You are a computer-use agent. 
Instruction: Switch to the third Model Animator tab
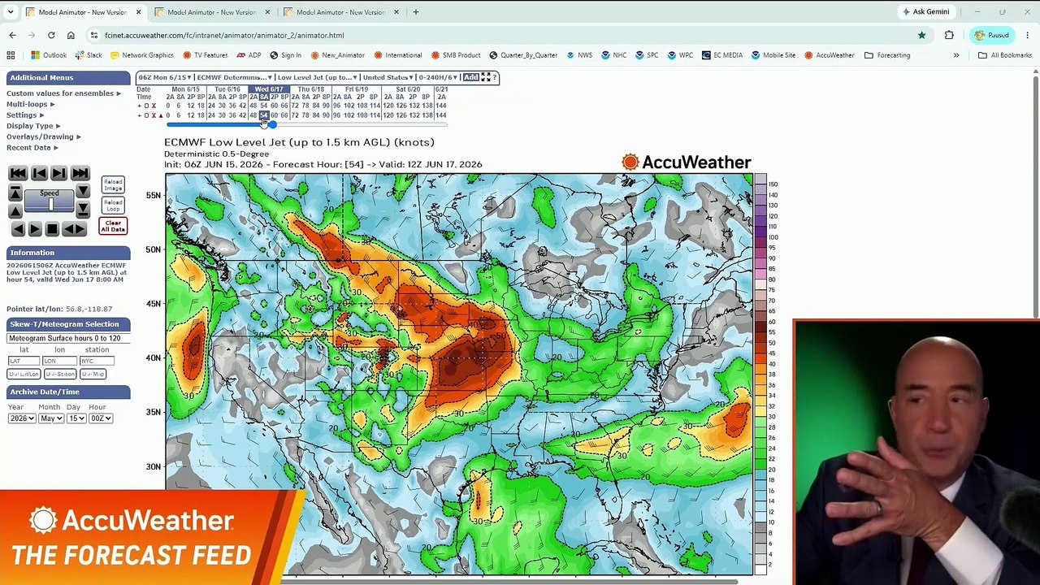(x=341, y=12)
